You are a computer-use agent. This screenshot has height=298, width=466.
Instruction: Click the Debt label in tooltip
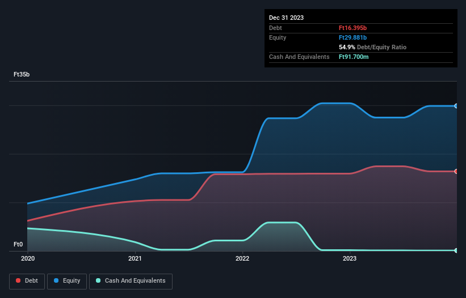pos(275,28)
